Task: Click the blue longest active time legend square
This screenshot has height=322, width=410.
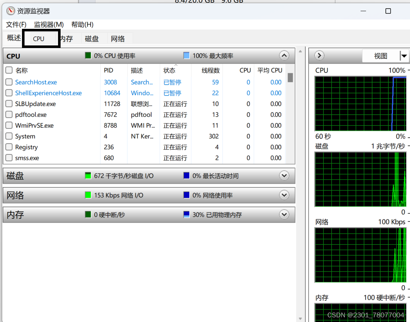Action: pyautogui.click(x=186, y=175)
